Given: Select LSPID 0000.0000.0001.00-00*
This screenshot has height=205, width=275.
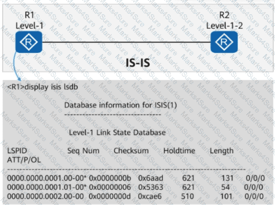Looking at the screenshot, I should pyautogui.click(x=47, y=178).
